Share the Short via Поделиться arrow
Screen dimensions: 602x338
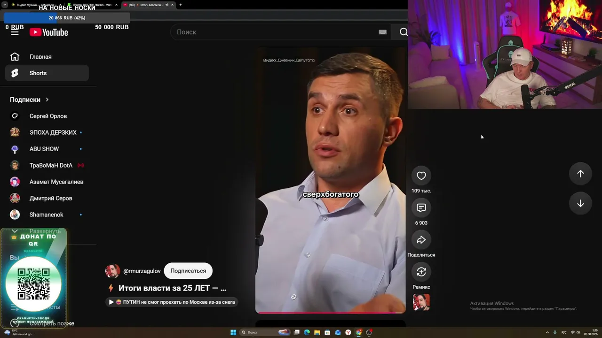point(421,240)
